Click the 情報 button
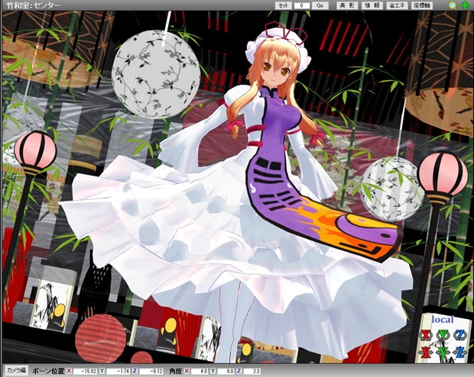474x377 pixels. click(x=372, y=5)
